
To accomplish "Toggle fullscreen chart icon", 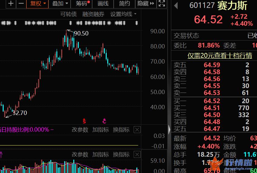I will point(162,3).
